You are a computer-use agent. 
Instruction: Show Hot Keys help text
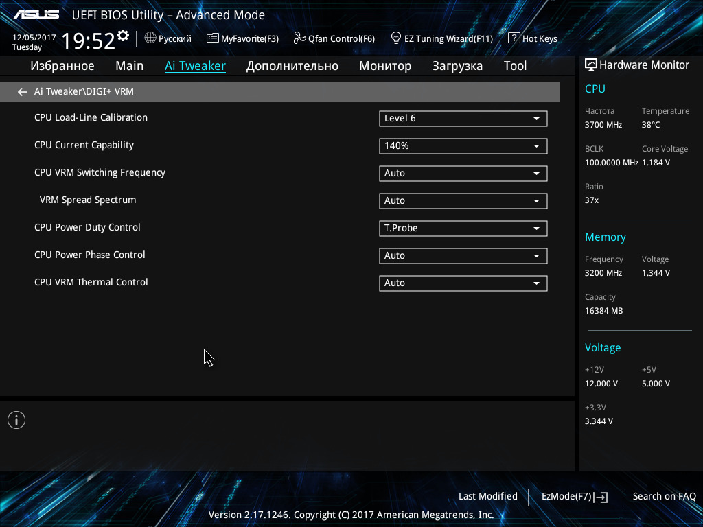[540, 38]
